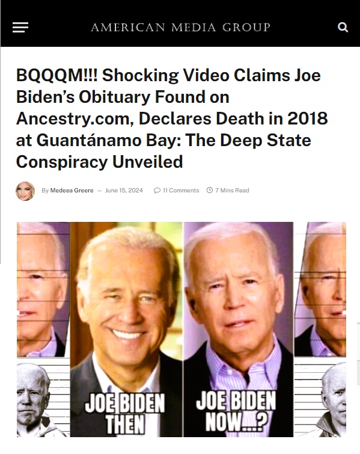This screenshot has height=454, width=360.
Task: Click the June 15, 2024 publish date
Action: [124, 190]
